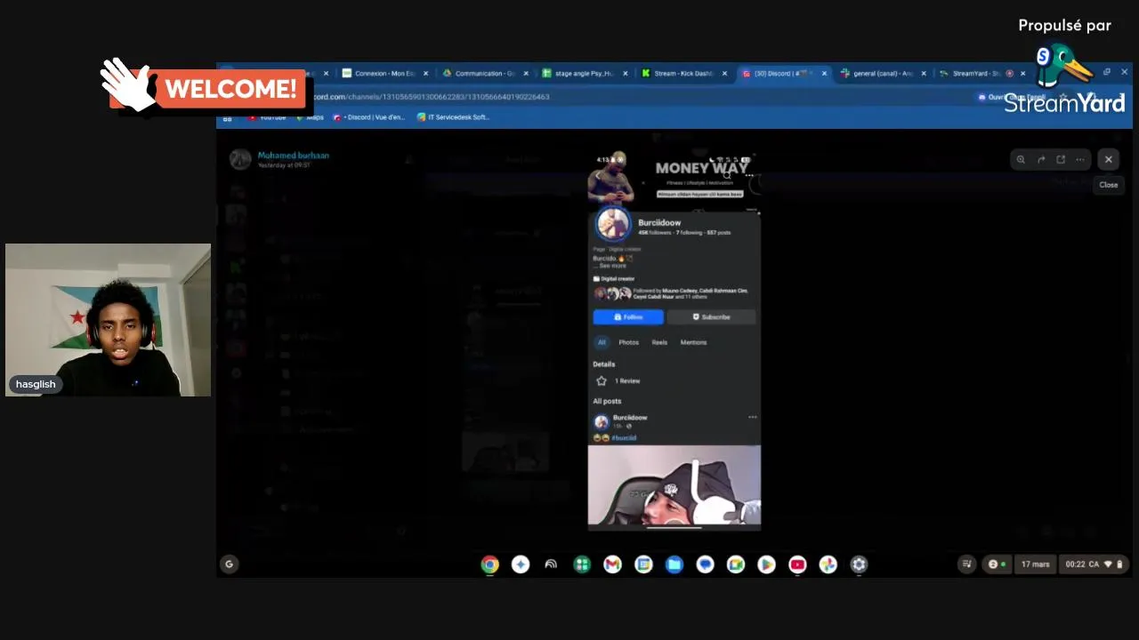Close the Stream - Kick Dashboard tab
1139x640 pixels.
click(x=724, y=74)
